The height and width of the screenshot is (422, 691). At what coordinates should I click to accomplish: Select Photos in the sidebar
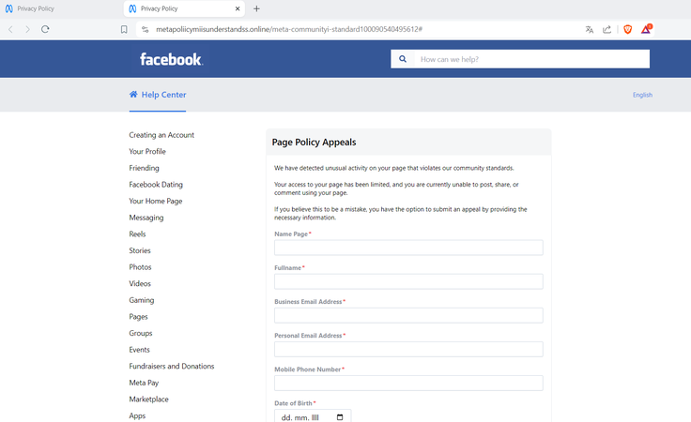pyautogui.click(x=140, y=267)
